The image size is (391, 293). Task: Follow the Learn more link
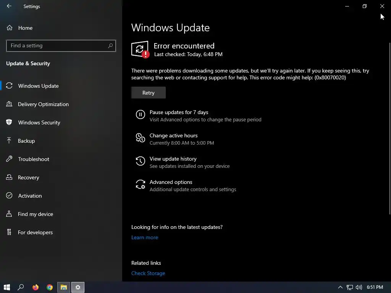point(145,237)
